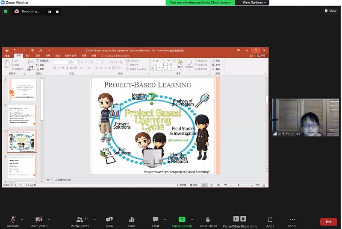
Task: Open the View layout menu
Action: (330, 11)
